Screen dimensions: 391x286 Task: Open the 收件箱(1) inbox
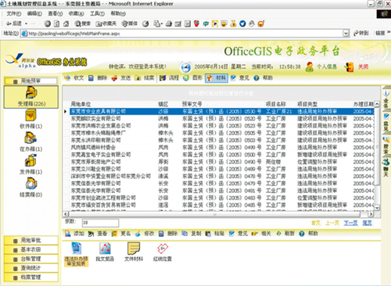pos(31,119)
